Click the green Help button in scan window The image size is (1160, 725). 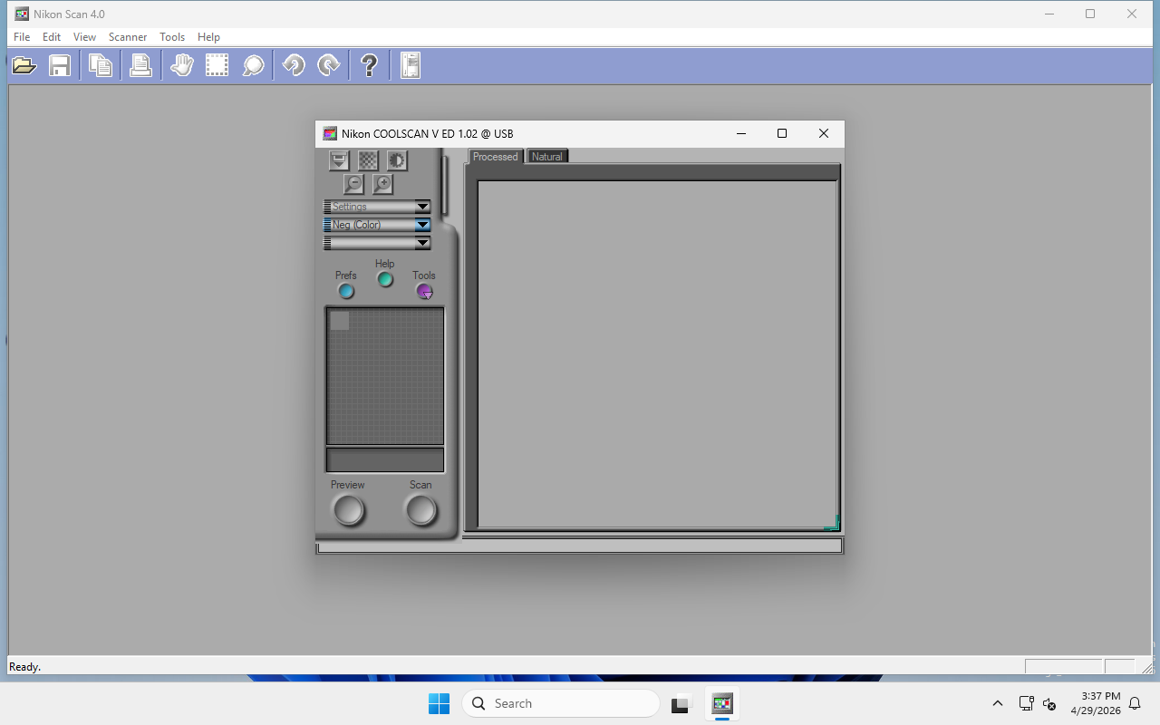click(x=385, y=279)
